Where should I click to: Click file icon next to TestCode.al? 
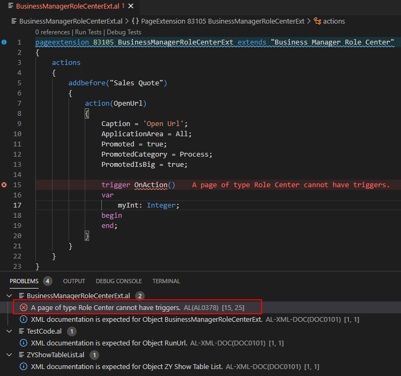[x=21, y=331]
